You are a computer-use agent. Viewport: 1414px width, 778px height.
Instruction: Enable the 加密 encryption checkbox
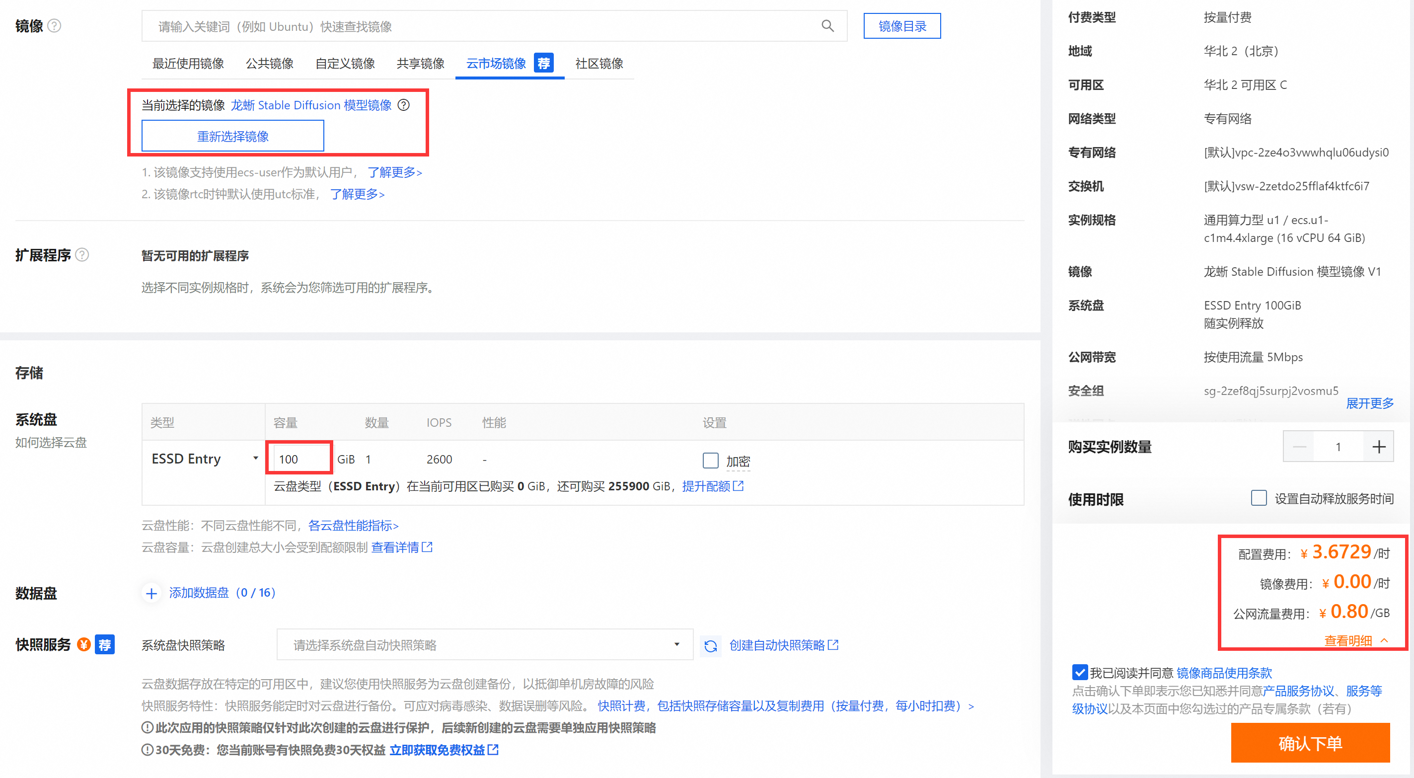coord(710,460)
